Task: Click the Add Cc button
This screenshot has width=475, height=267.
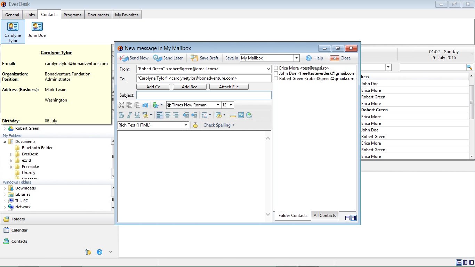Action: coord(153,87)
